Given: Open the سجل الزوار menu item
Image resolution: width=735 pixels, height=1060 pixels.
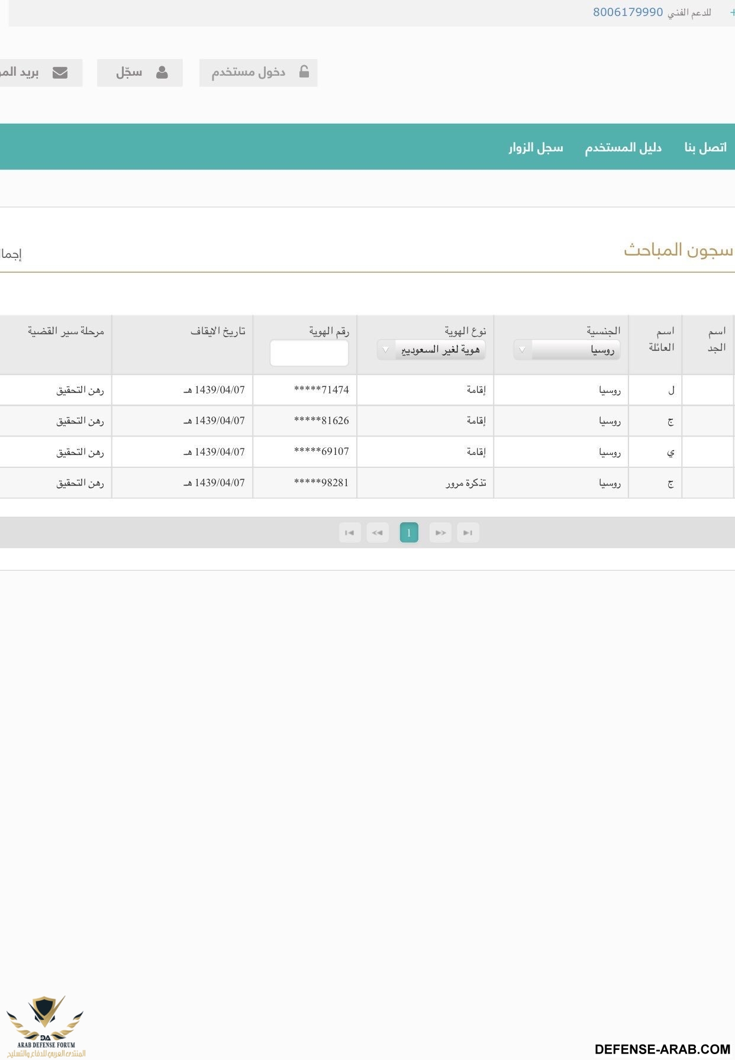Looking at the screenshot, I should coord(536,147).
